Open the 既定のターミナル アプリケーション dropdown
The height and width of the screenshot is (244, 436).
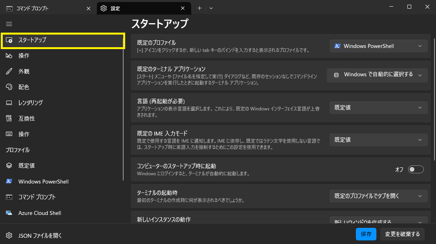377,75
